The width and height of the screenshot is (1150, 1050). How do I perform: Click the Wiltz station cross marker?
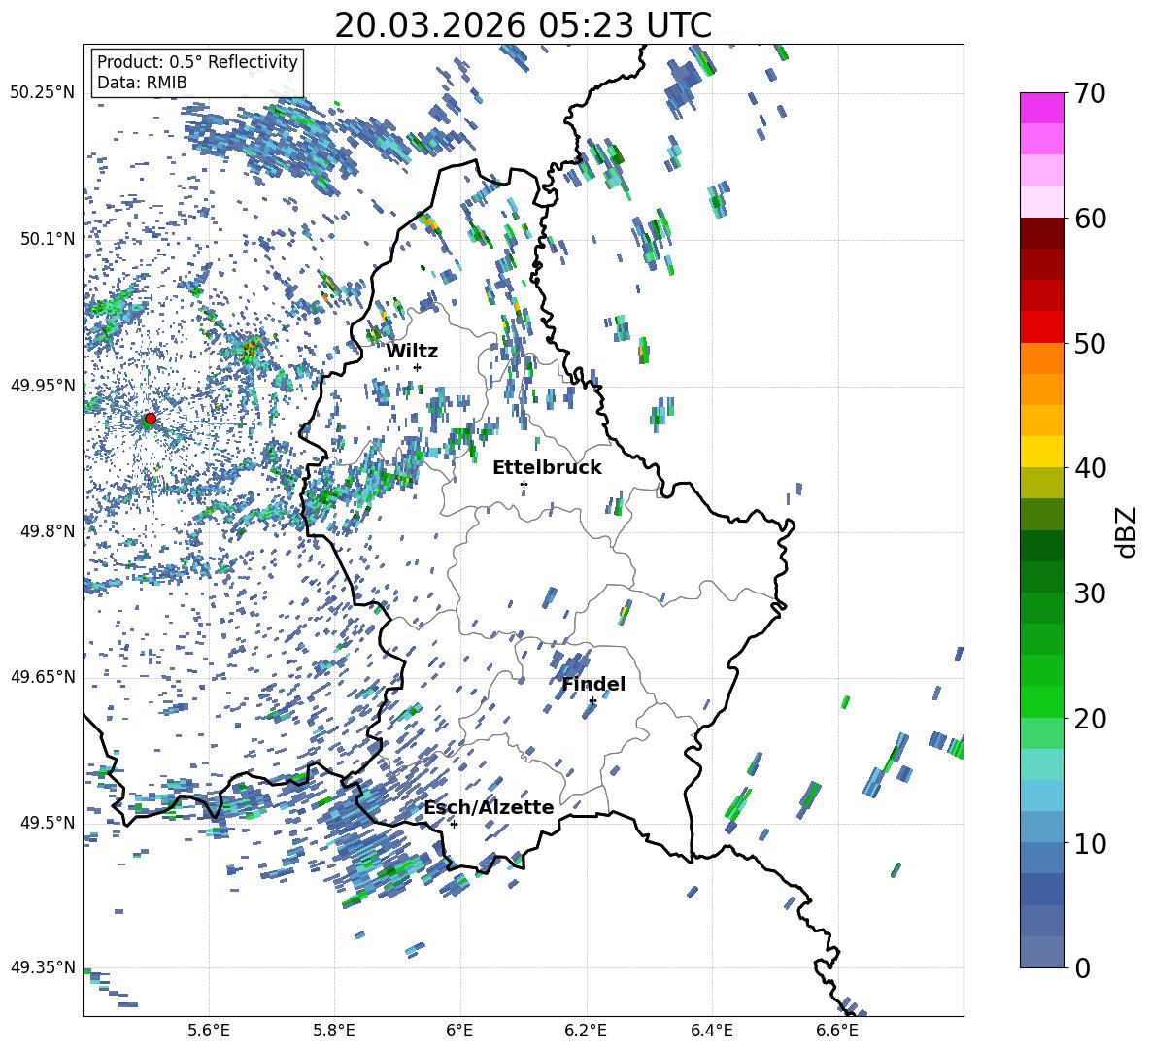tap(417, 367)
